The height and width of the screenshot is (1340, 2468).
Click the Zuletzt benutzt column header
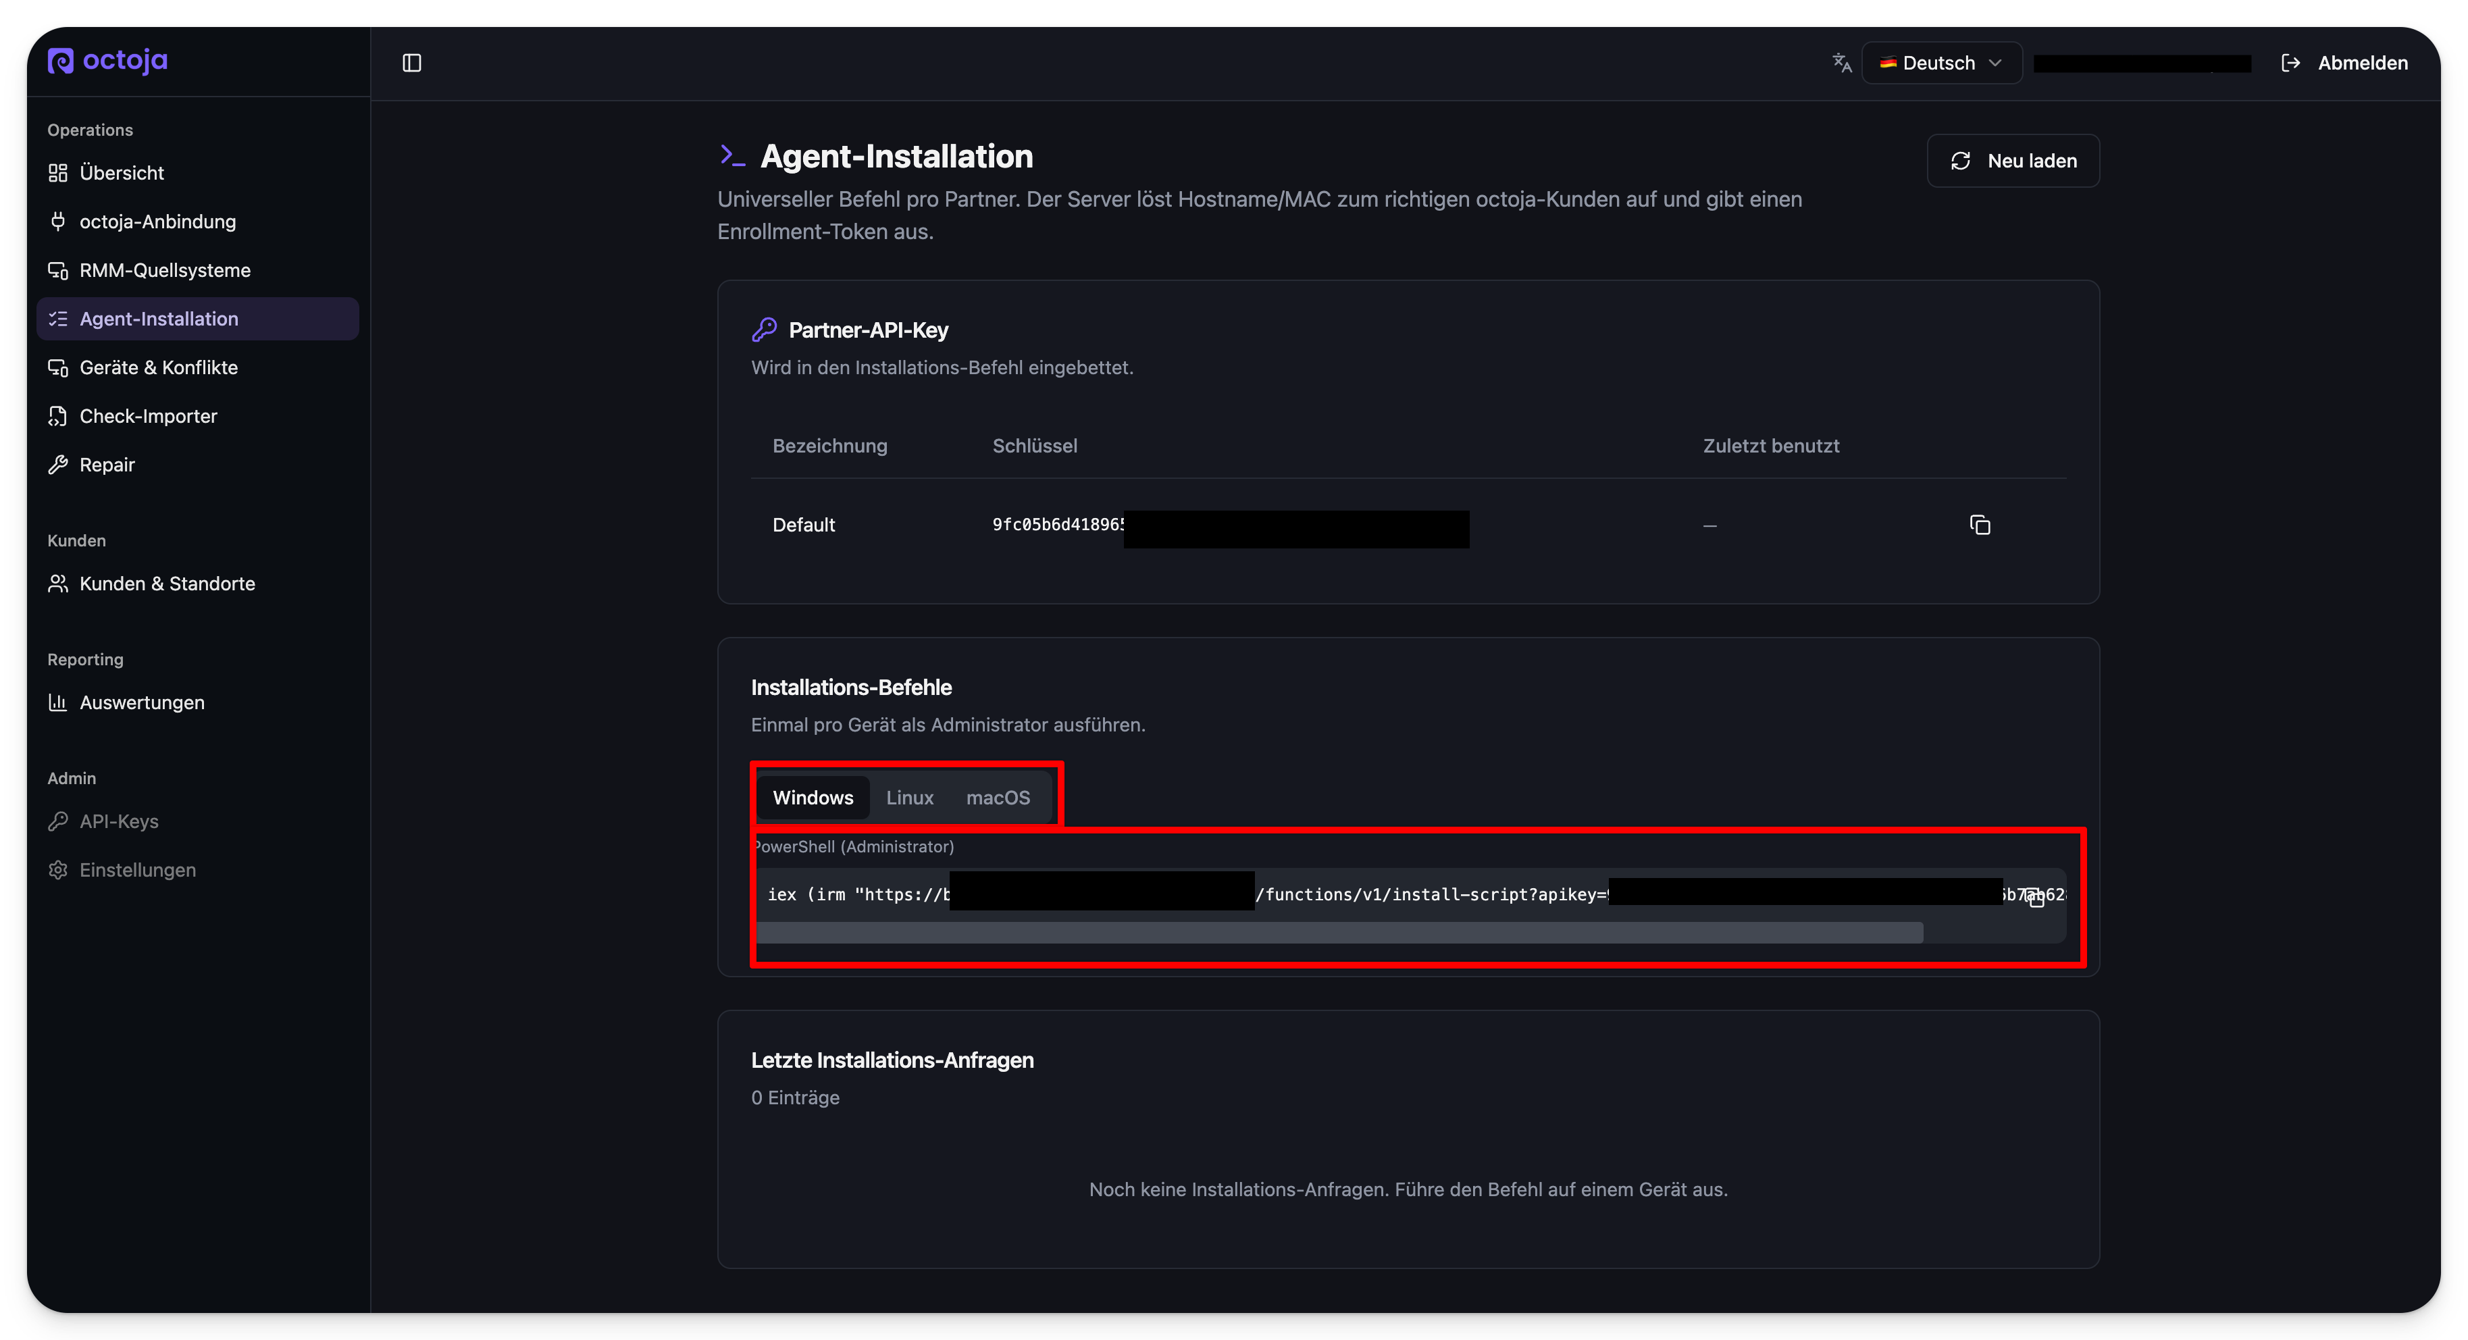(1770, 446)
